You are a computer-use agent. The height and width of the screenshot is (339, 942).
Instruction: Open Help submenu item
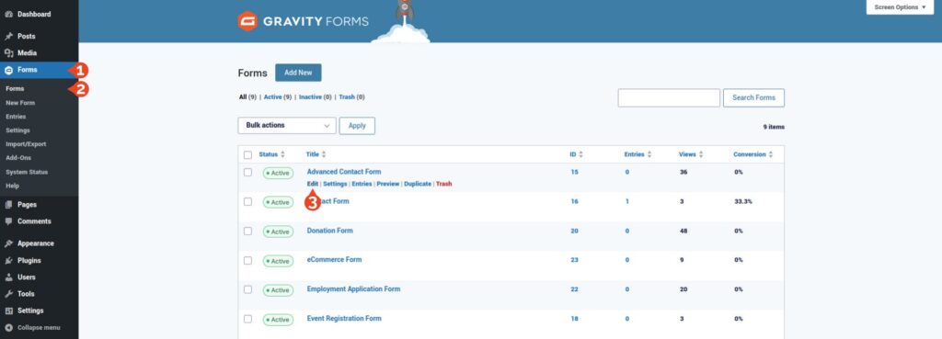point(12,186)
